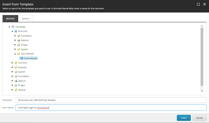This screenshot has height=123, width=209.
Task: Click folder icon of Foundation under Branches
Action: [19, 36]
